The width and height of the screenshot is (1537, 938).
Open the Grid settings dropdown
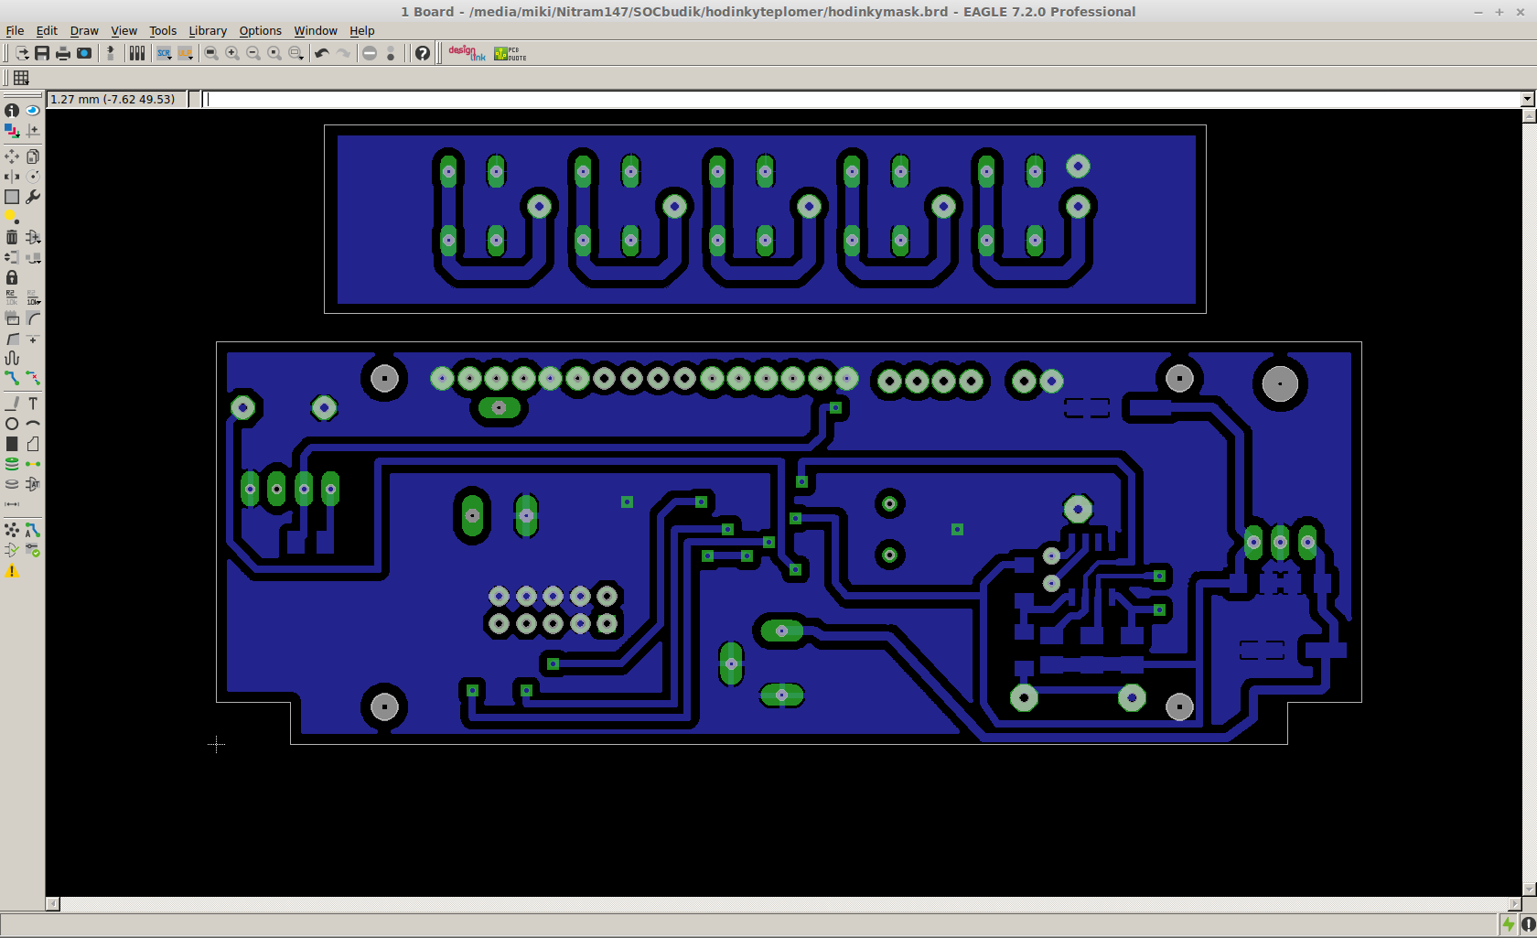[x=21, y=78]
